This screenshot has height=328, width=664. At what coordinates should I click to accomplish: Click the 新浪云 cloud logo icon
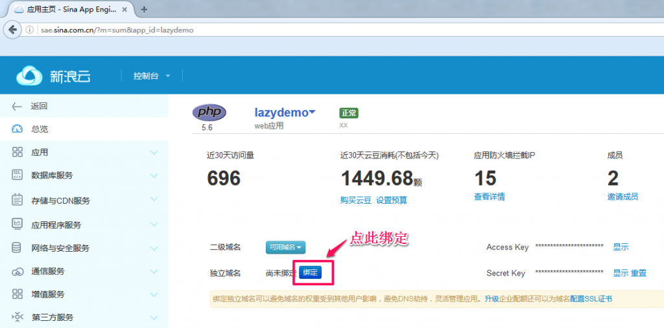click(29, 76)
